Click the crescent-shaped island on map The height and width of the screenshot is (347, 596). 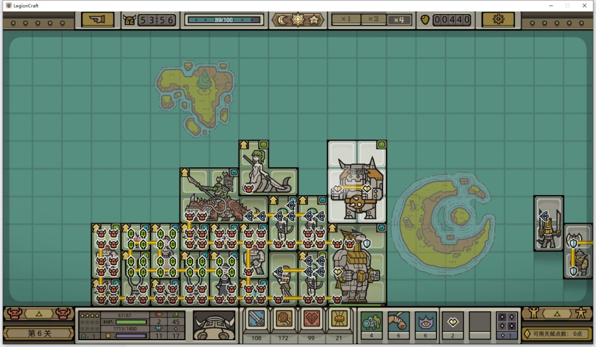pyautogui.click(x=443, y=224)
